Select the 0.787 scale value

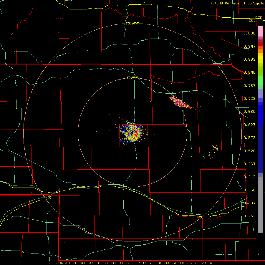click(x=249, y=85)
